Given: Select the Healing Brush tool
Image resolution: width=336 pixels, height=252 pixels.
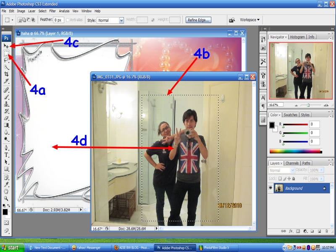Looking at the screenshot, I should point(6,90).
